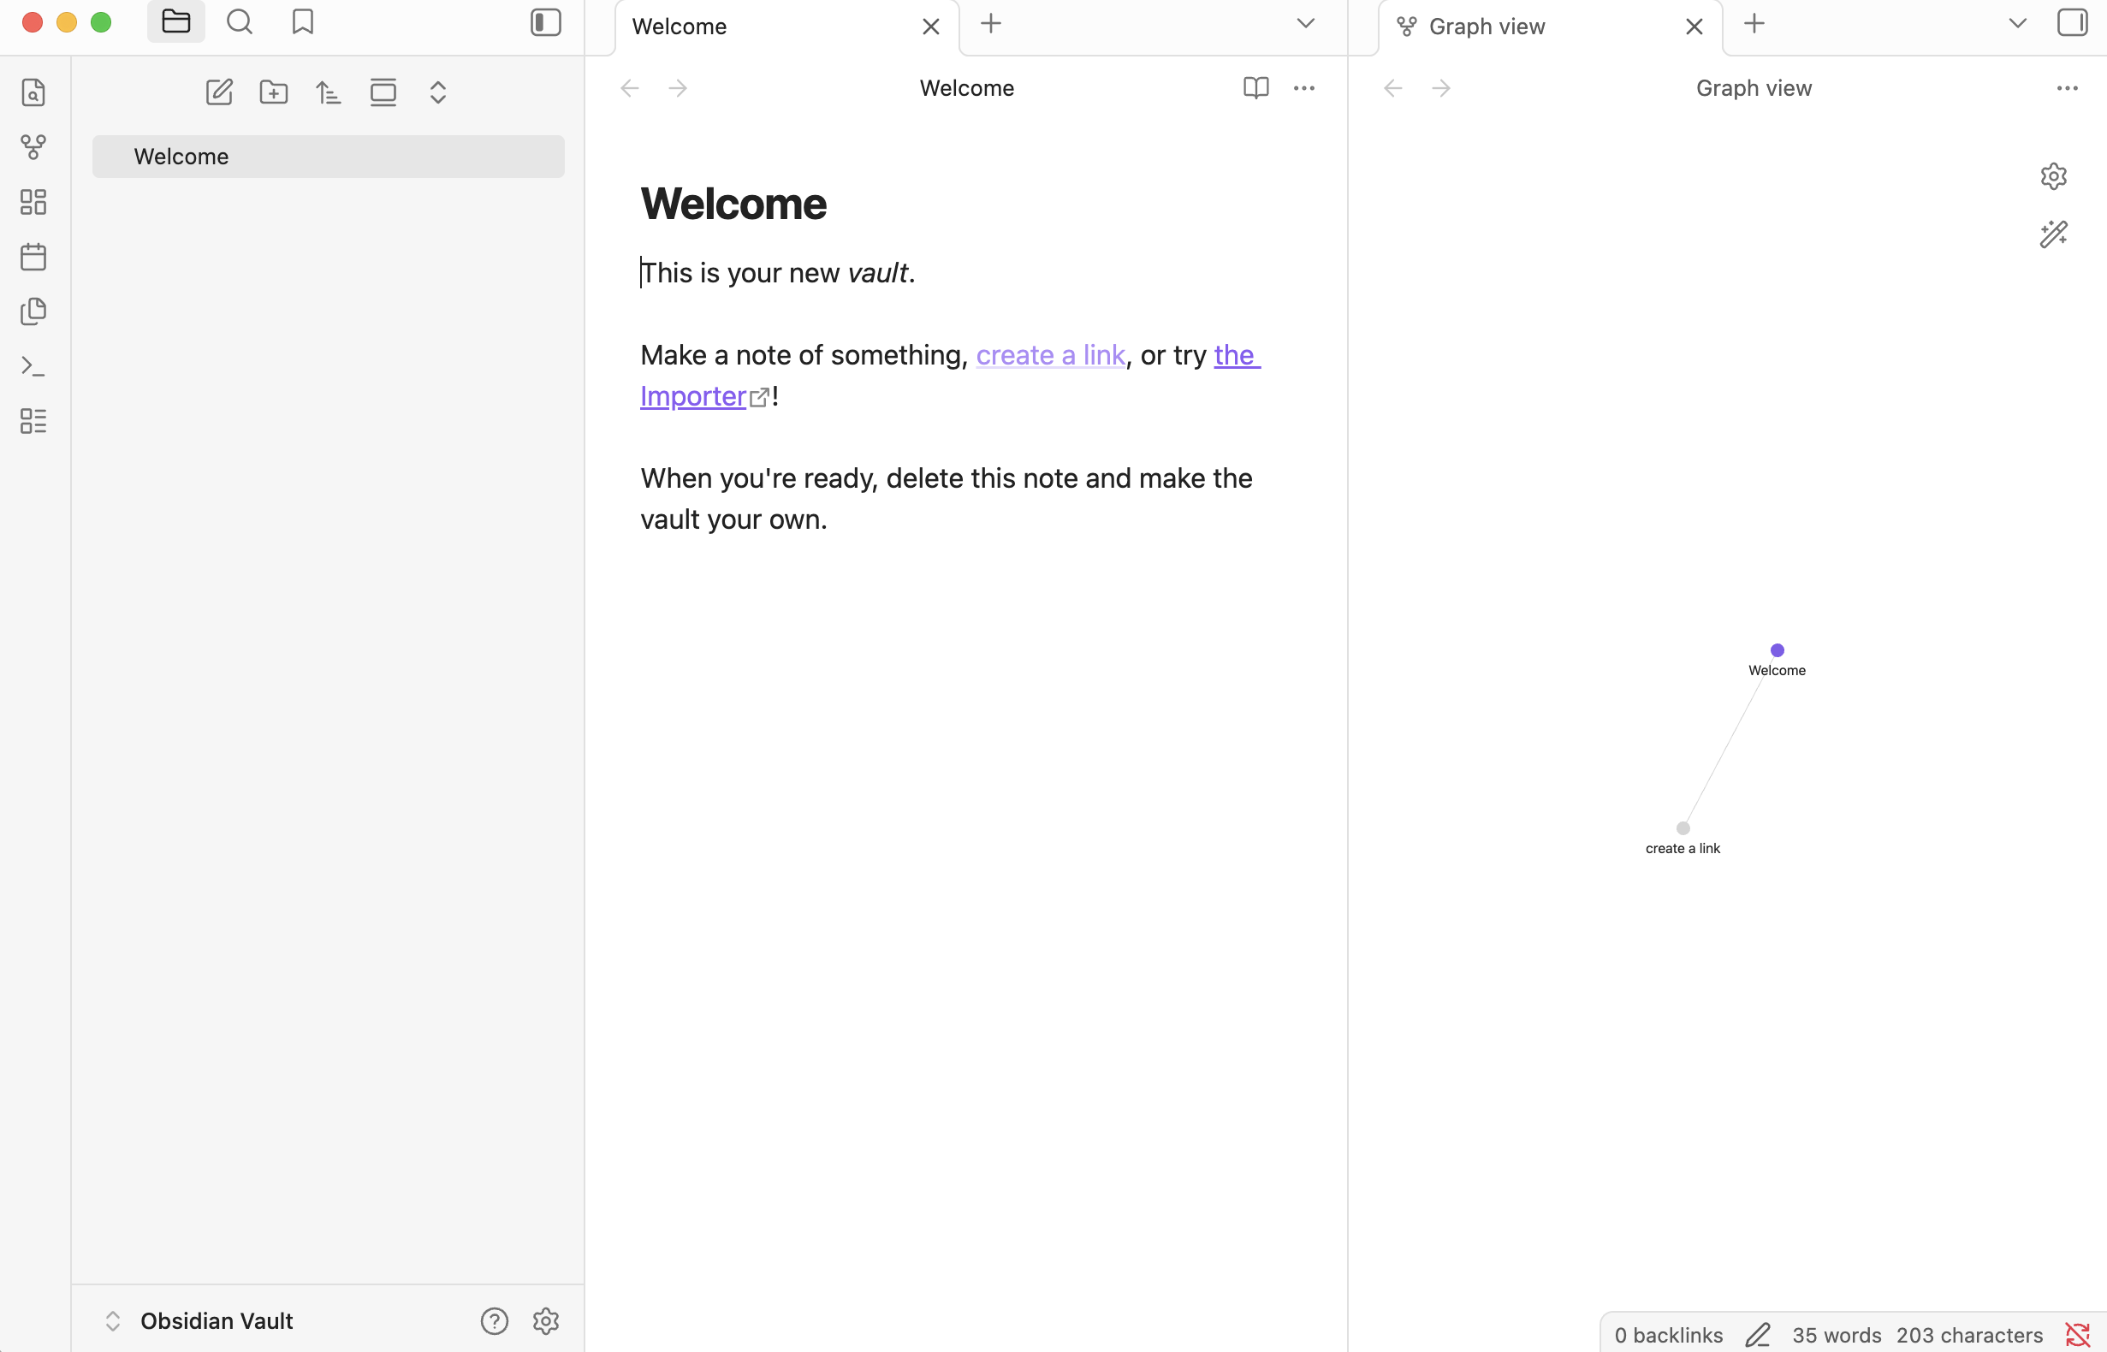2107x1352 pixels.
Task: Open today's daily note calendar icon
Action: tap(33, 258)
